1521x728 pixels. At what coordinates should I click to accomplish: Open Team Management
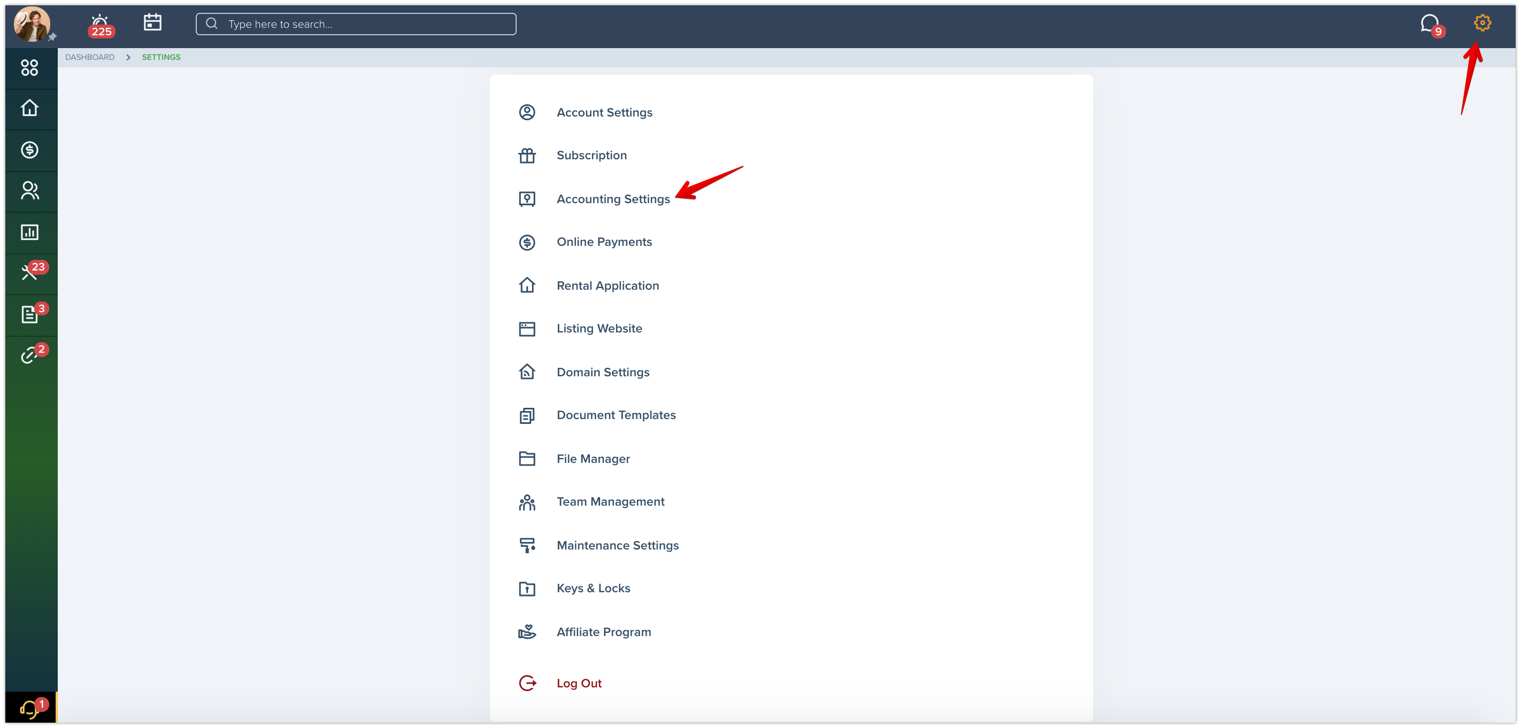611,502
